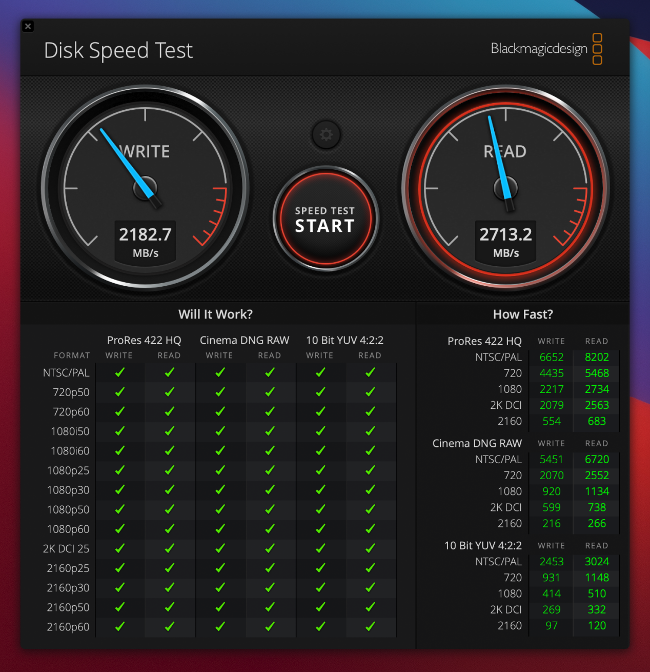650x672 pixels.
Task: Click Cinema DNG write checkmark for 1080i50
Action: 220,431
